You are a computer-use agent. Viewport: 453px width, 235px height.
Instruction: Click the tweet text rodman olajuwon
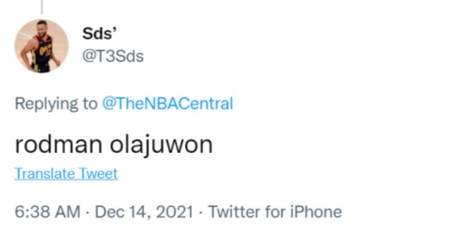tap(114, 144)
